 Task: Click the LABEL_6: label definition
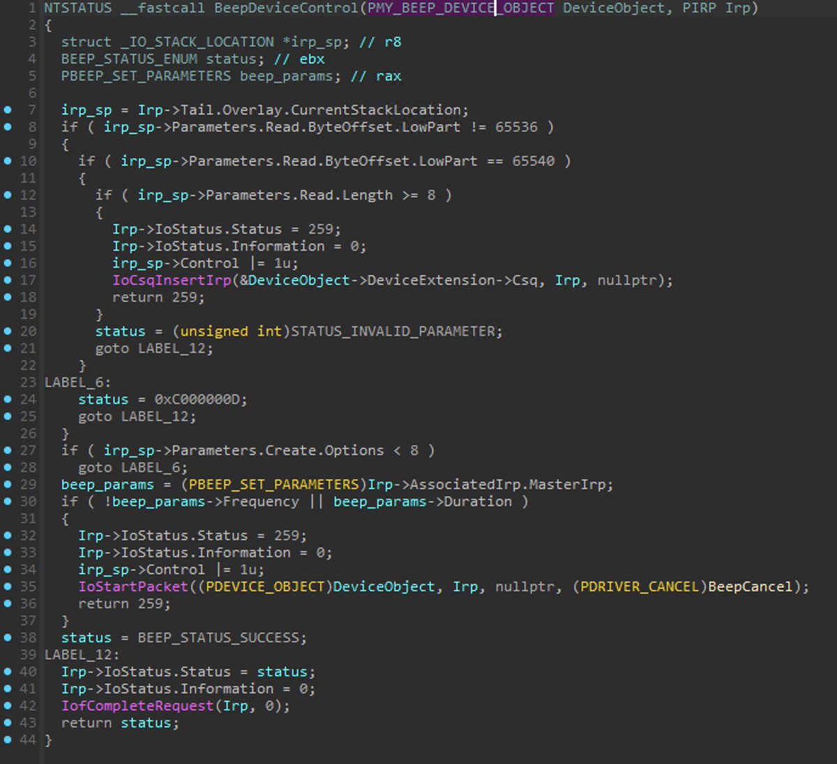coord(78,382)
